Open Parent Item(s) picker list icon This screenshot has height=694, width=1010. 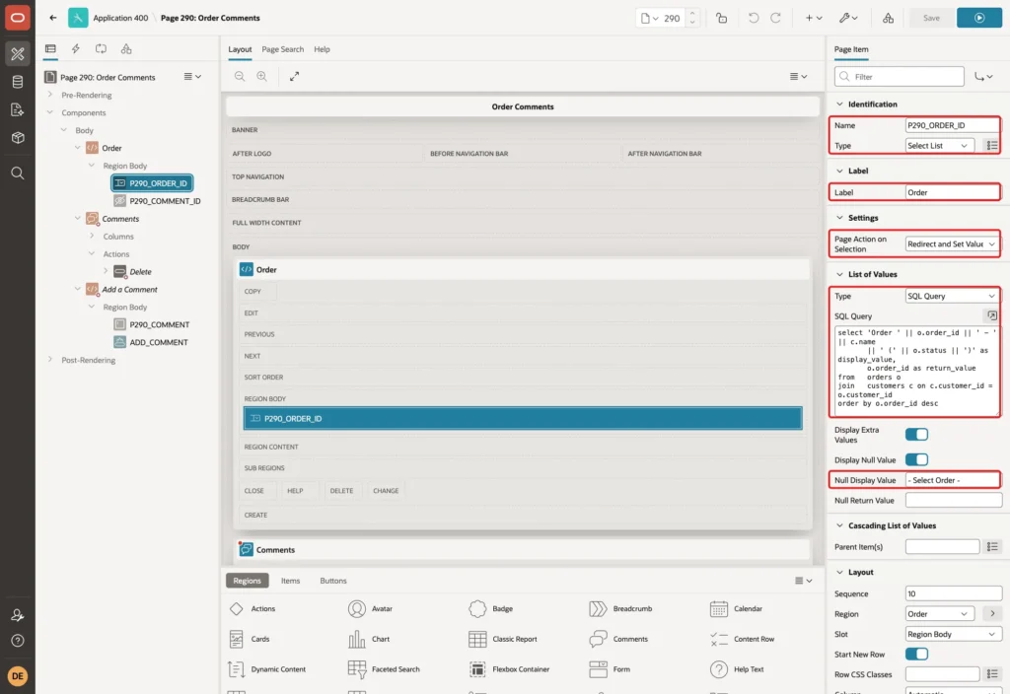tap(992, 546)
